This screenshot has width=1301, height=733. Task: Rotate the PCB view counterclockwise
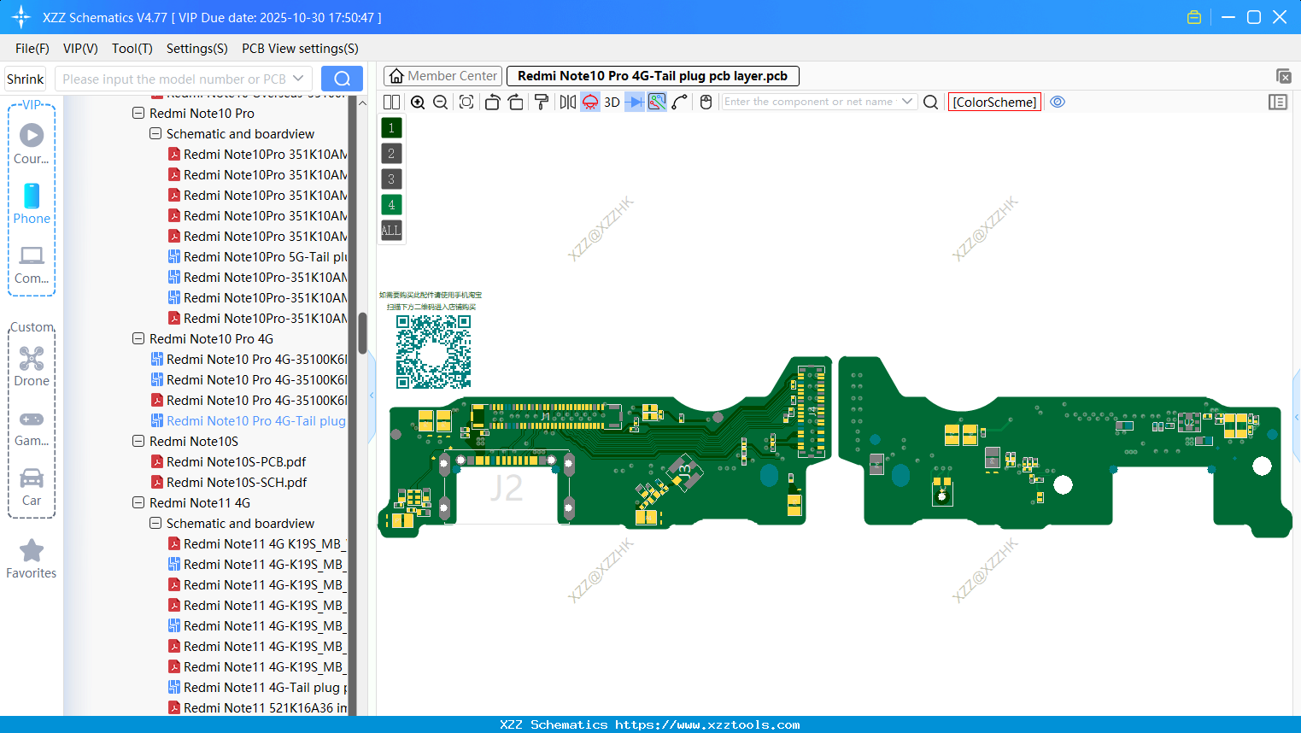click(492, 102)
